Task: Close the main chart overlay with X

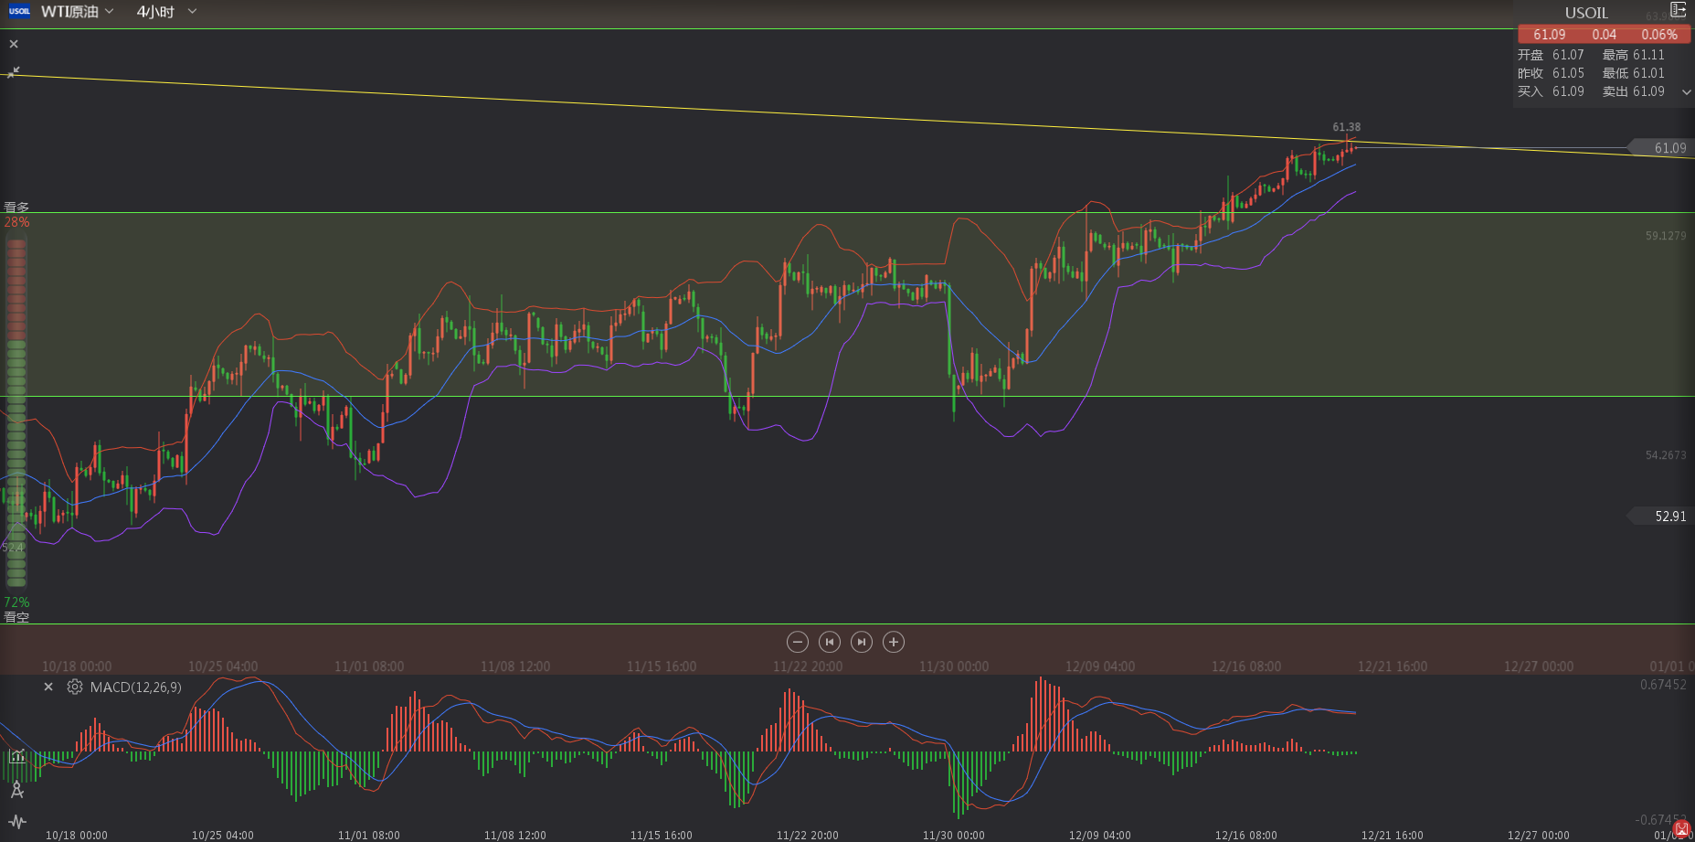Action: click(14, 44)
